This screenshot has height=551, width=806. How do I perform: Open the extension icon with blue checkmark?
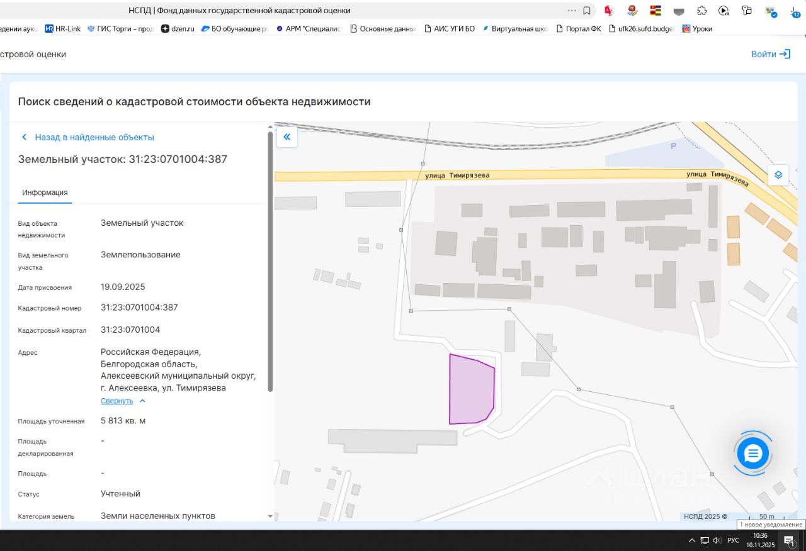click(771, 11)
